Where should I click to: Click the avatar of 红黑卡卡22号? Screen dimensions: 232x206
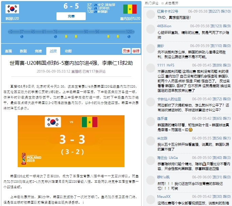click(151, 14)
